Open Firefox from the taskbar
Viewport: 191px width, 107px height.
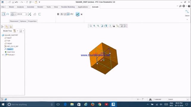tap(93, 104)
